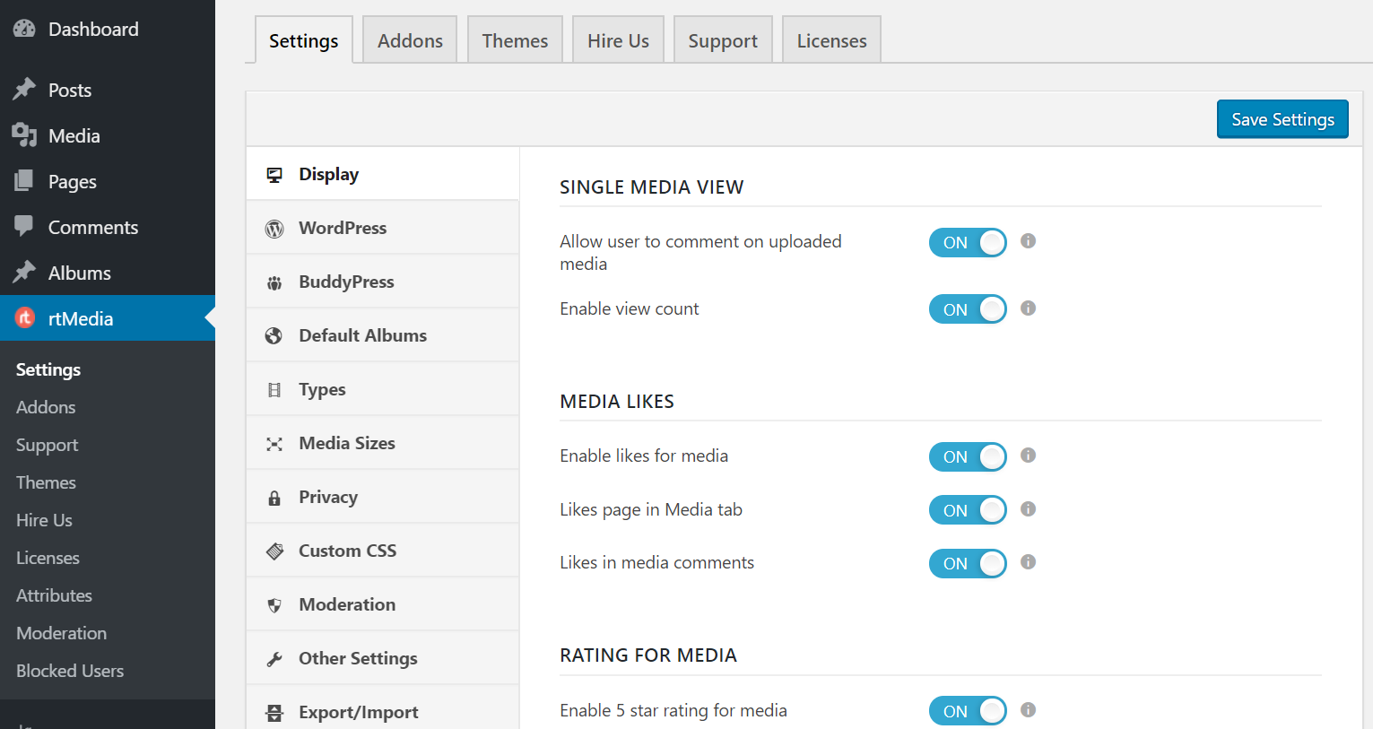Image resolution: width=1373 pixels, height=729 pixels.
Task: Open the Licenses tab
Action: tap(830, 39)
